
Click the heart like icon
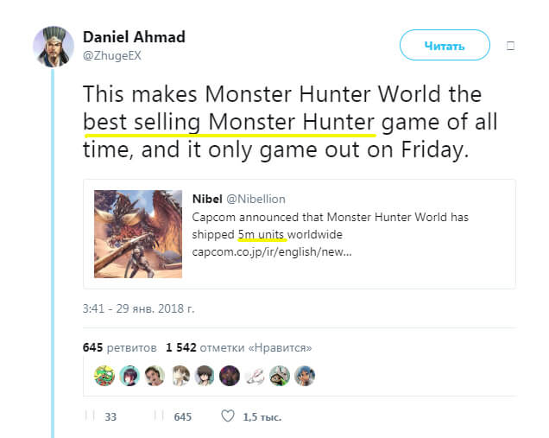(x=228, y=416)
